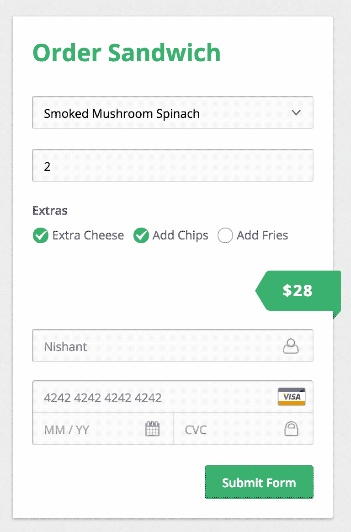Click the Submit Form button
The width and height of the screenshot is (351, 532).
pyautogui.click(x=259, y=482)
